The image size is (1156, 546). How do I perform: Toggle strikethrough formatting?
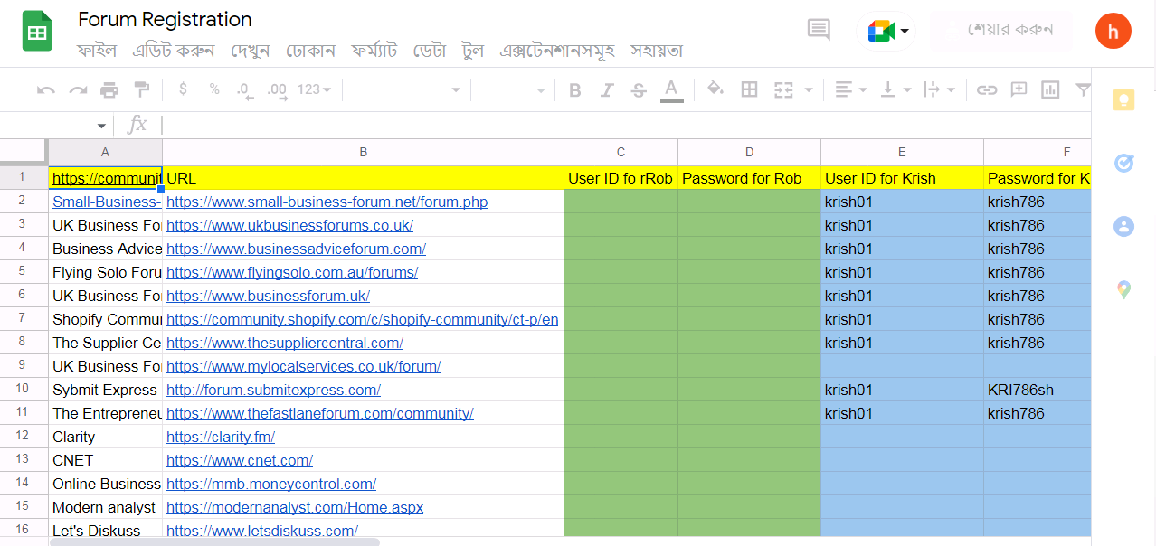pyautogui.click(x=639, y=89)
